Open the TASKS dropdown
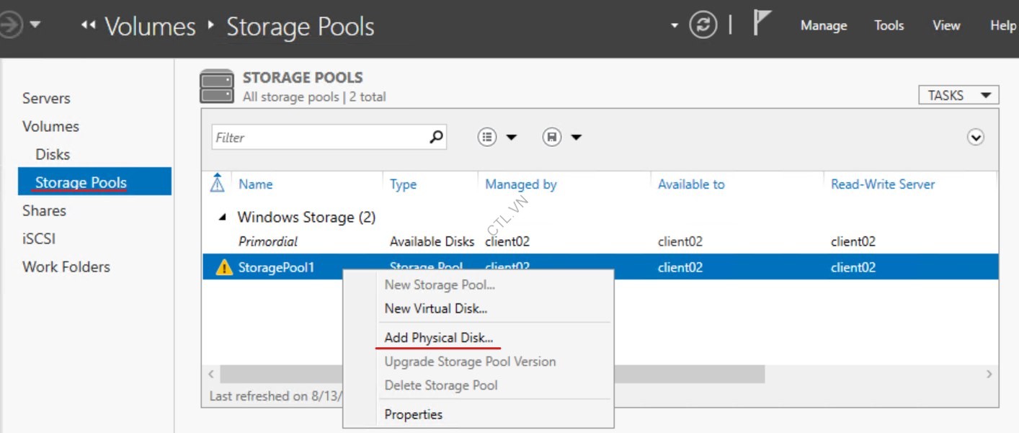 coord(958,94)
